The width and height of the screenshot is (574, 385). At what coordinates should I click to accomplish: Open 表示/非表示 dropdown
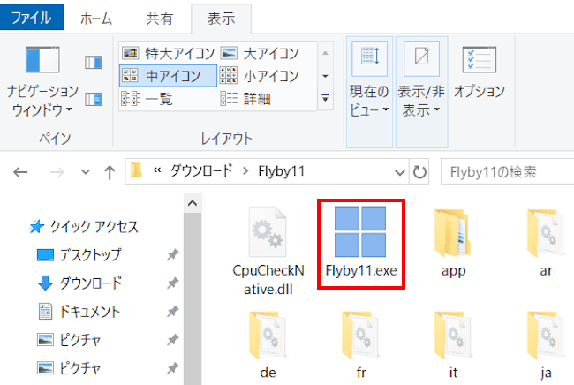pyautogui.click(x=421, y=92)
